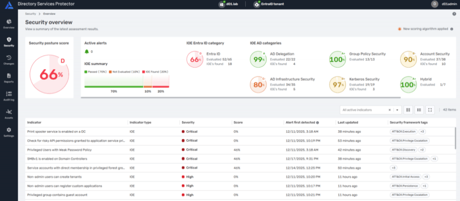Clear the All active indicators filter

(390, 110)
